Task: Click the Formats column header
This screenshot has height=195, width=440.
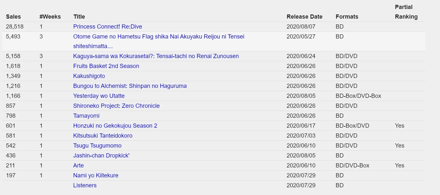Action: pyautogui.click(x=347, y=17)
